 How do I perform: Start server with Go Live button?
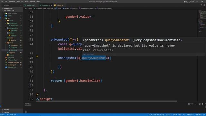(190, 115)
